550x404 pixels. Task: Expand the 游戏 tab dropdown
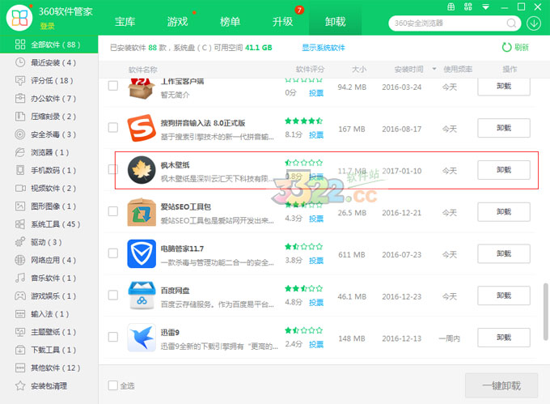pos(194,22)
